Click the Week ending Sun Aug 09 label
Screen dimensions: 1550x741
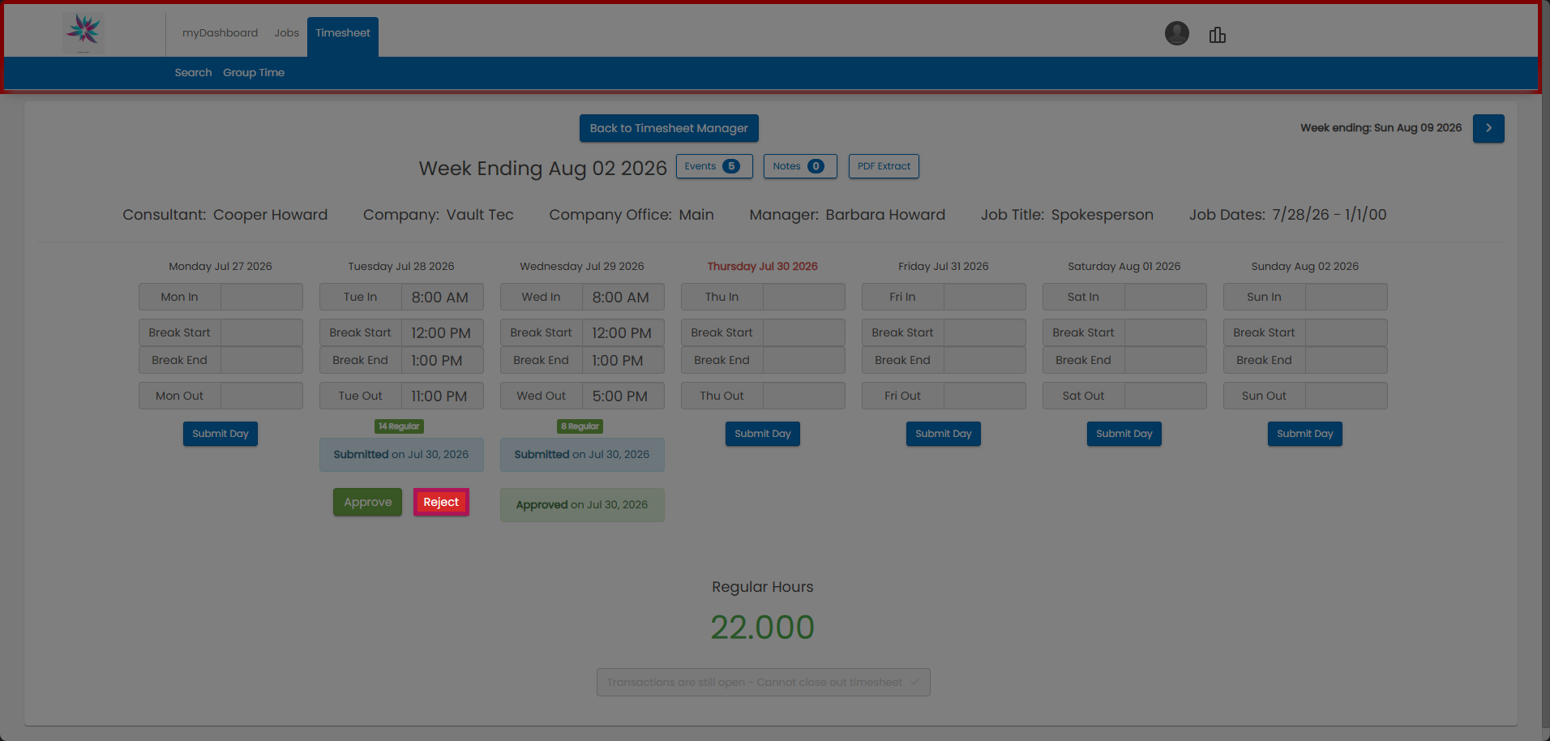[x=1381, y=128]
